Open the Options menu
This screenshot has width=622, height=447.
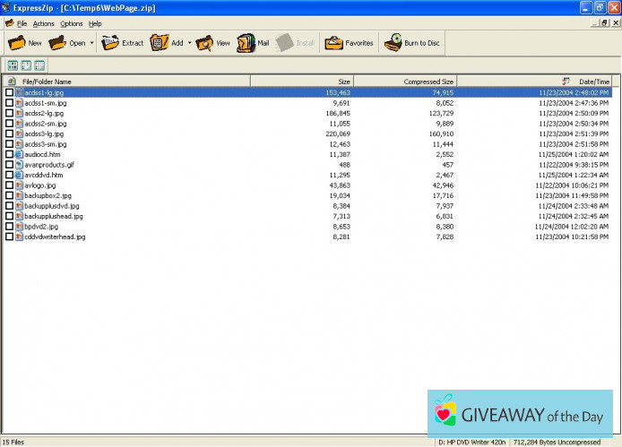point(72,23)
